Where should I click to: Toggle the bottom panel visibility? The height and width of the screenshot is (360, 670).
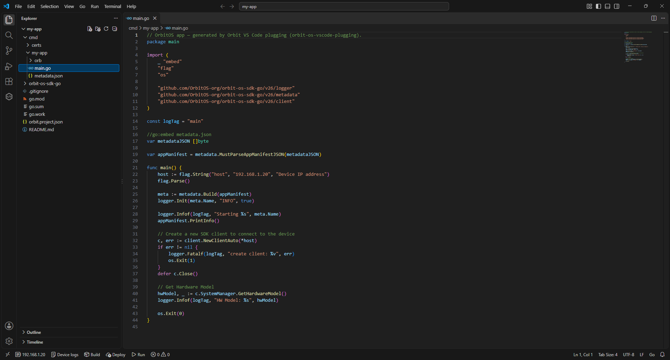tap(608, 6)
